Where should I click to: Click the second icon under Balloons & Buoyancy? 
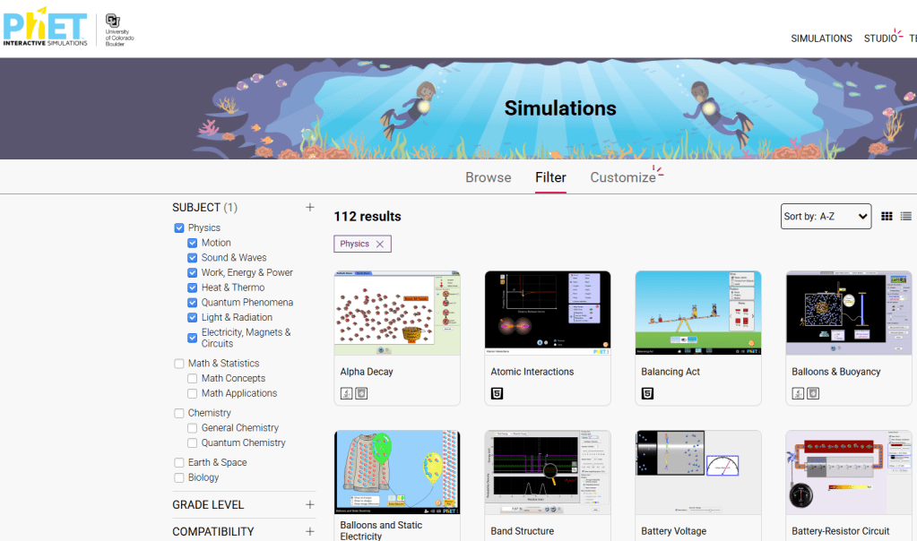click(813, 393)
